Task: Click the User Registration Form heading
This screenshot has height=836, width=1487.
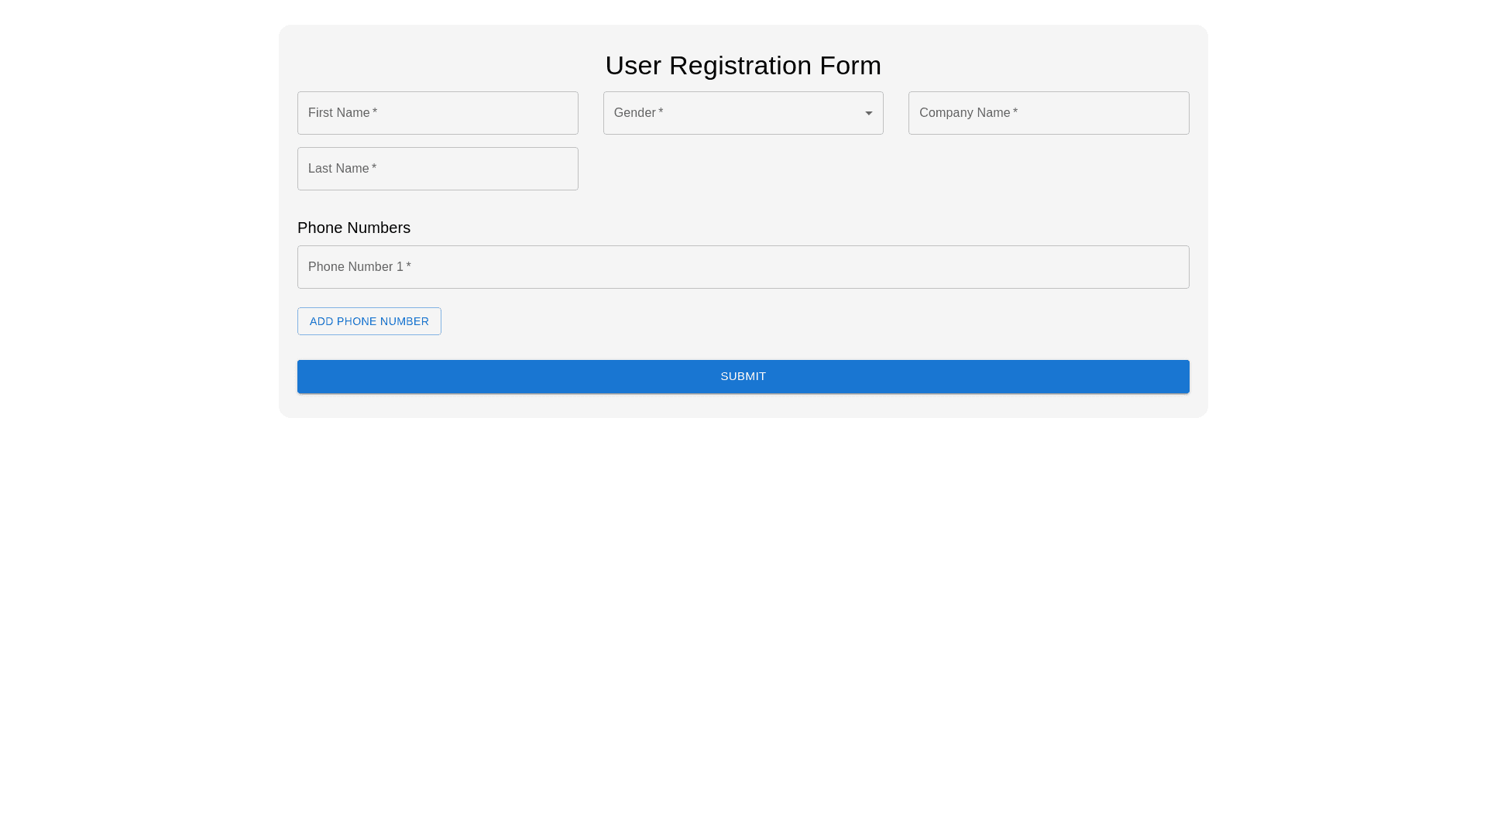Action: click(742, 66)
